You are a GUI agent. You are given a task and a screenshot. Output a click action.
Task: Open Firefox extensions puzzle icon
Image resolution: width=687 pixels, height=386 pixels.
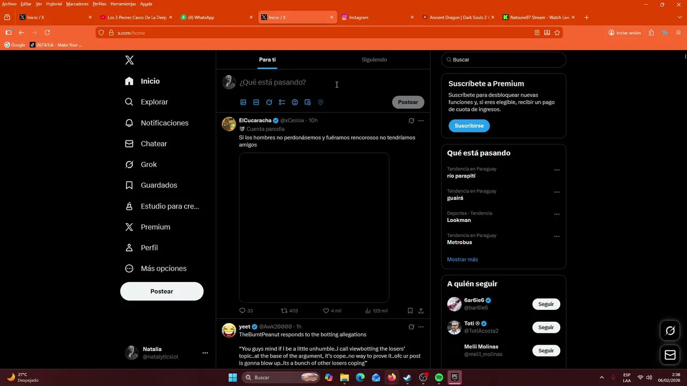click(x=651, y=33)
